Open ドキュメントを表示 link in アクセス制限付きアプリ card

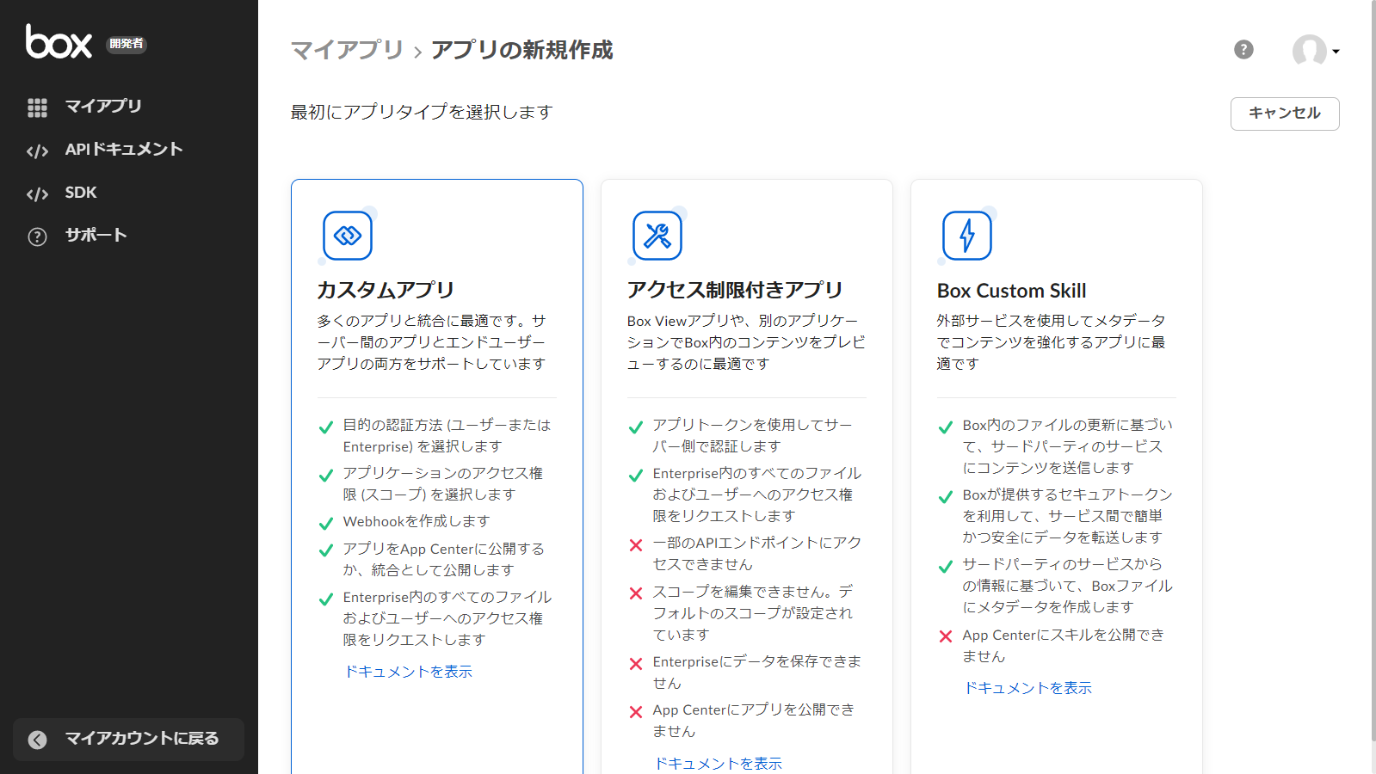(x=718, y=764)
